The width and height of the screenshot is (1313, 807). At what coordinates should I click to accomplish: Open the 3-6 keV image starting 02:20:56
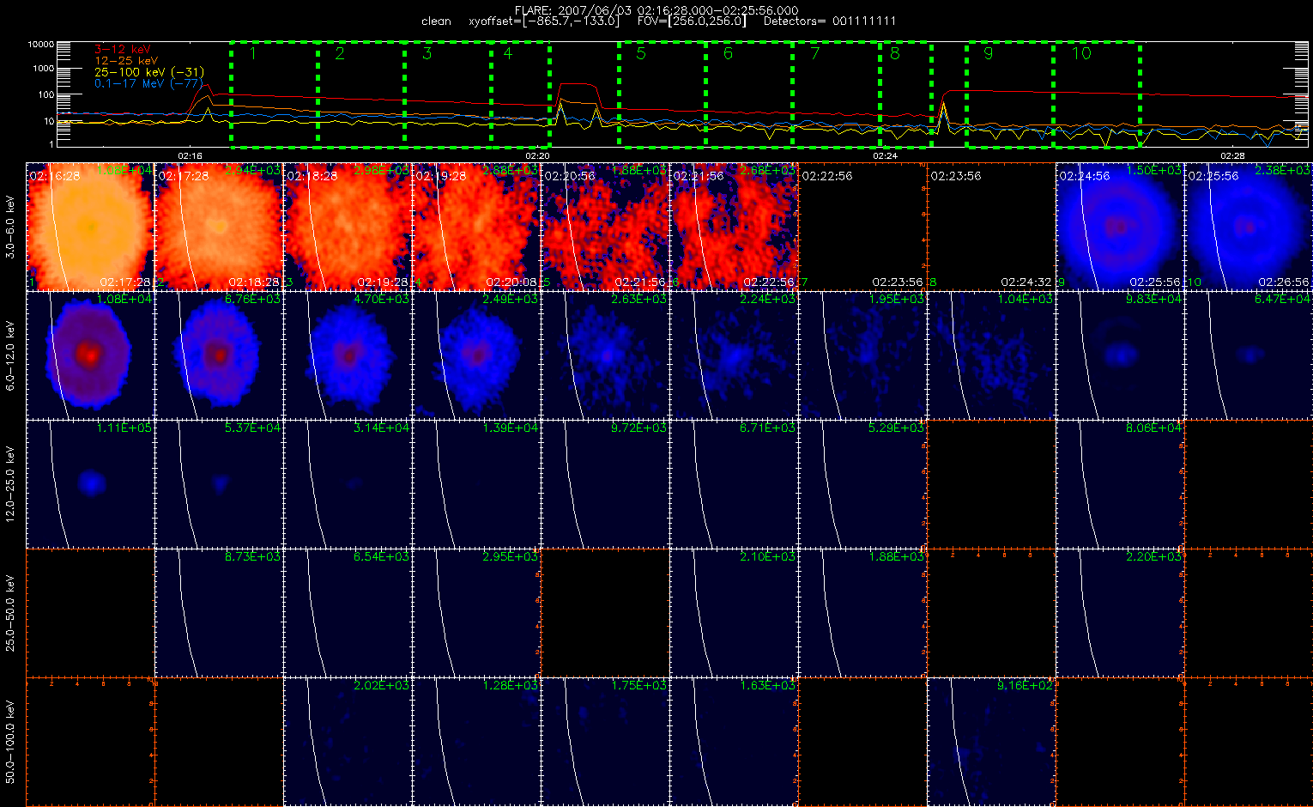605,226
